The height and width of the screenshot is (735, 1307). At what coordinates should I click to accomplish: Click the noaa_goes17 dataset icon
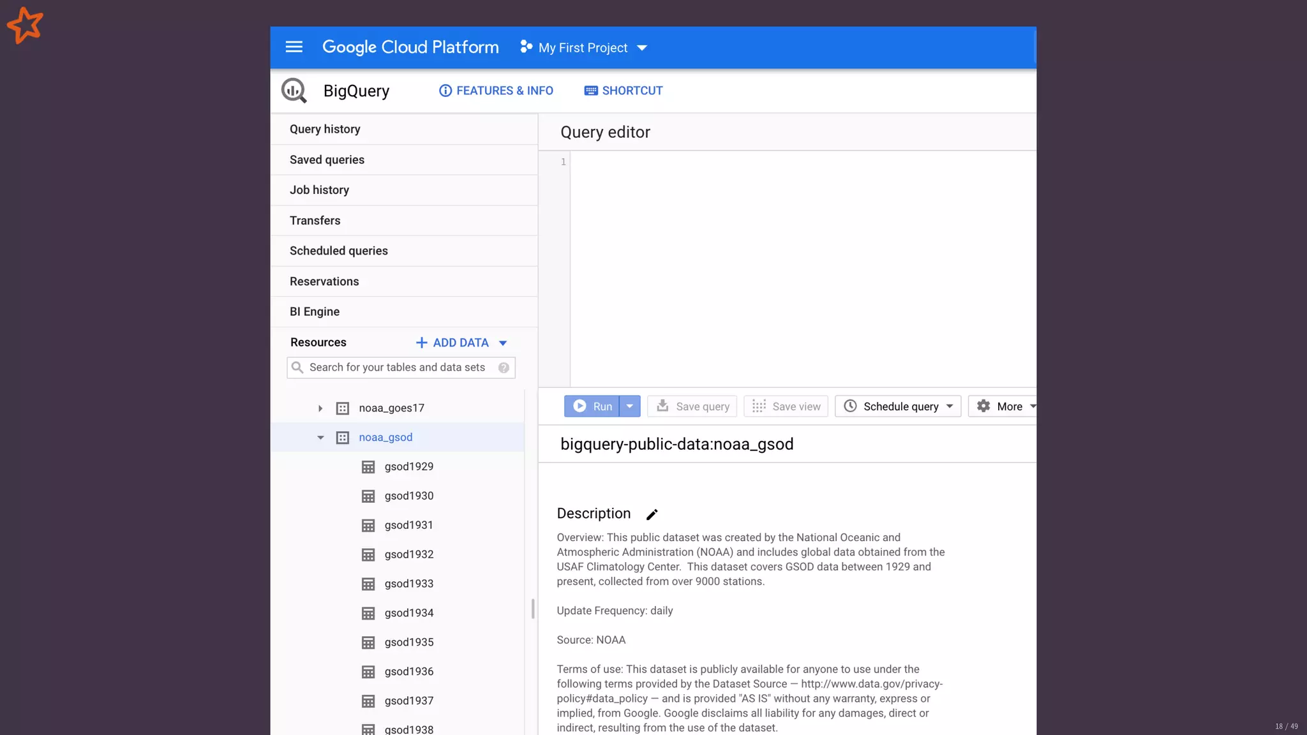(343, 408)
